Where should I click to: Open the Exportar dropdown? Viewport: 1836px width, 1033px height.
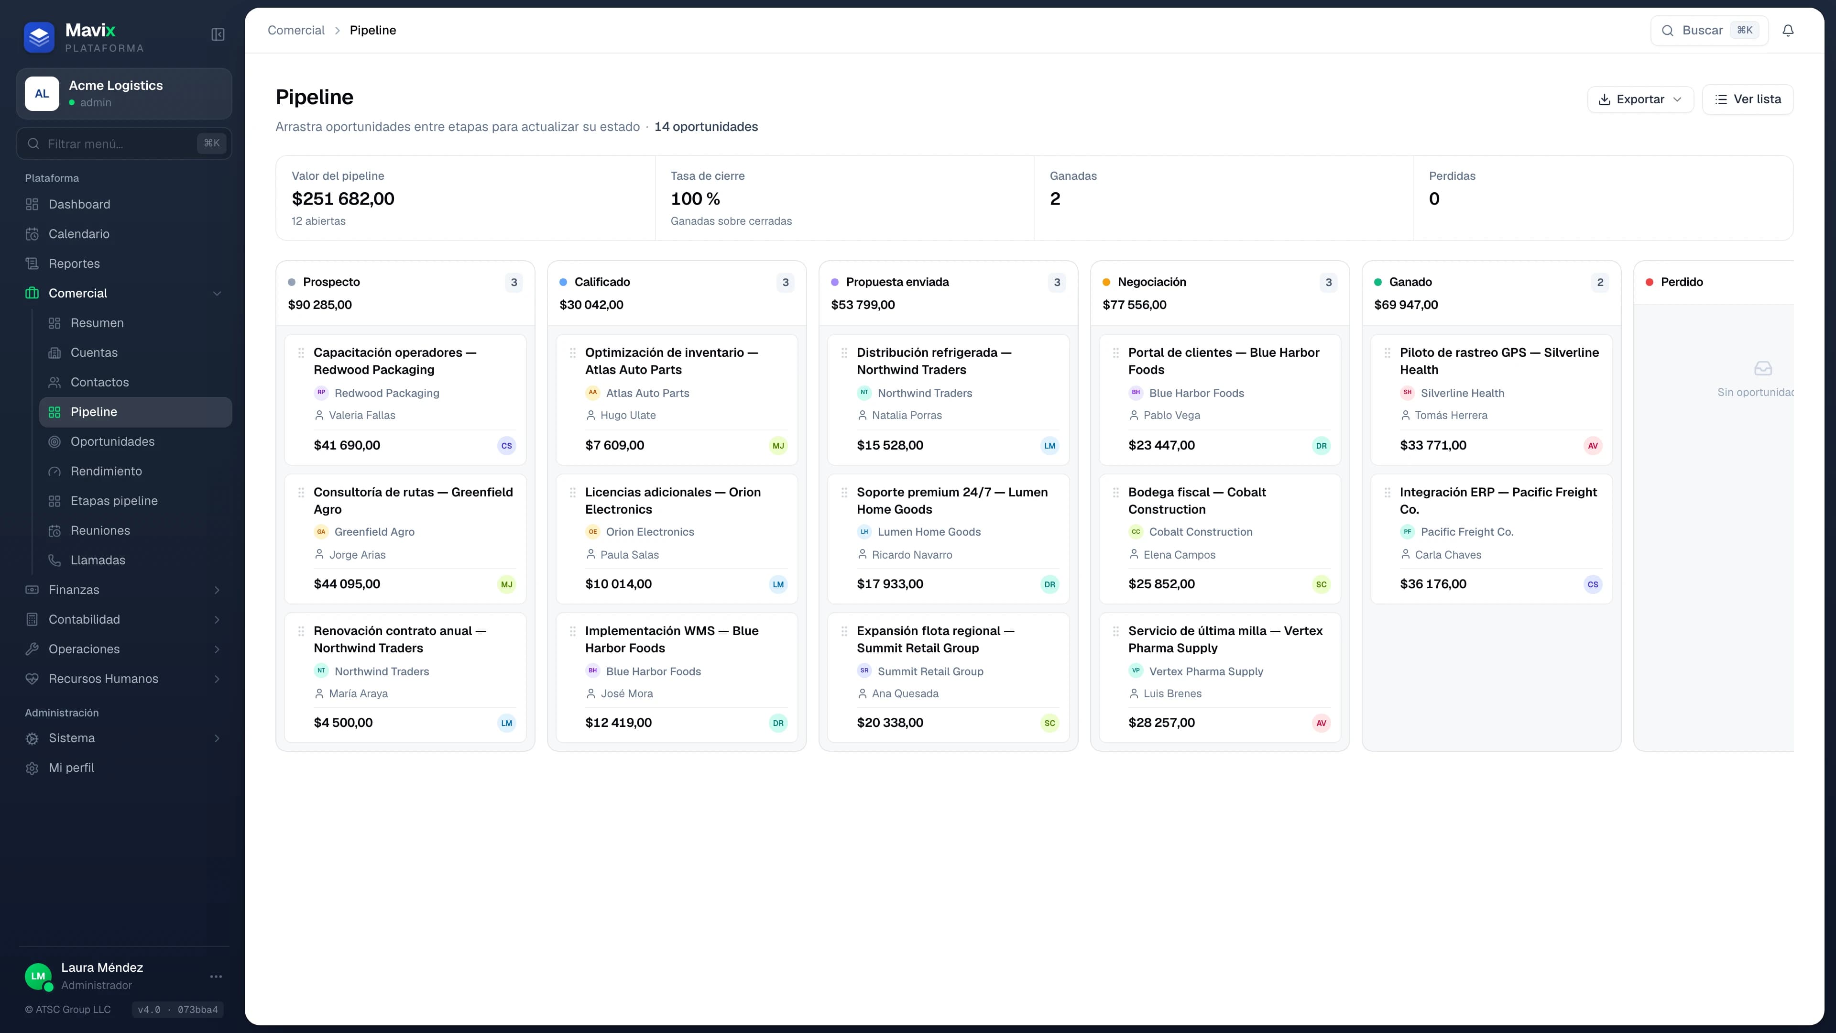click(1640, 99)
